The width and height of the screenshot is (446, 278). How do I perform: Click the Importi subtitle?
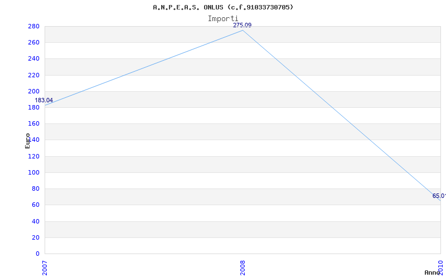click(222, 19)
